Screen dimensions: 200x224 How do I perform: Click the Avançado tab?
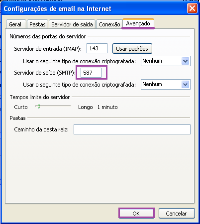click(138, 23)
